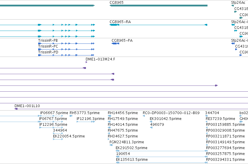Click the RC0-DP0003-150700-012-B09 arrow glyph
Viewport: 248px width, 164px height.
[144, 116]
